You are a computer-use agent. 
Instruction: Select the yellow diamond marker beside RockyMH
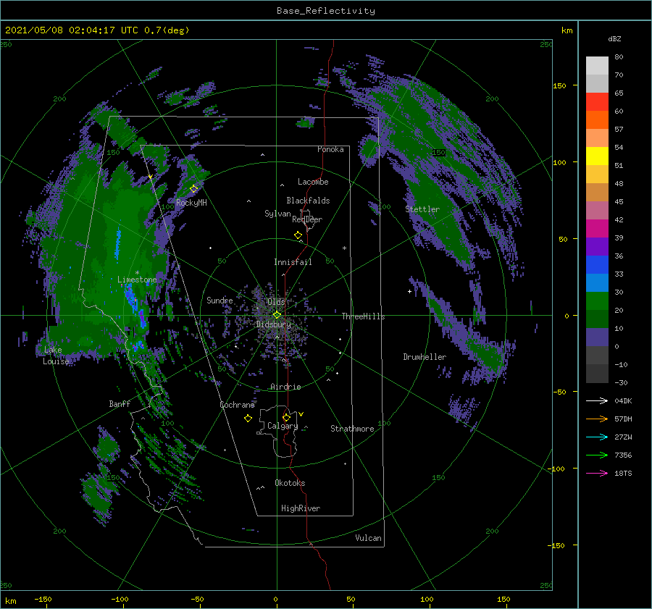point(193,189)
